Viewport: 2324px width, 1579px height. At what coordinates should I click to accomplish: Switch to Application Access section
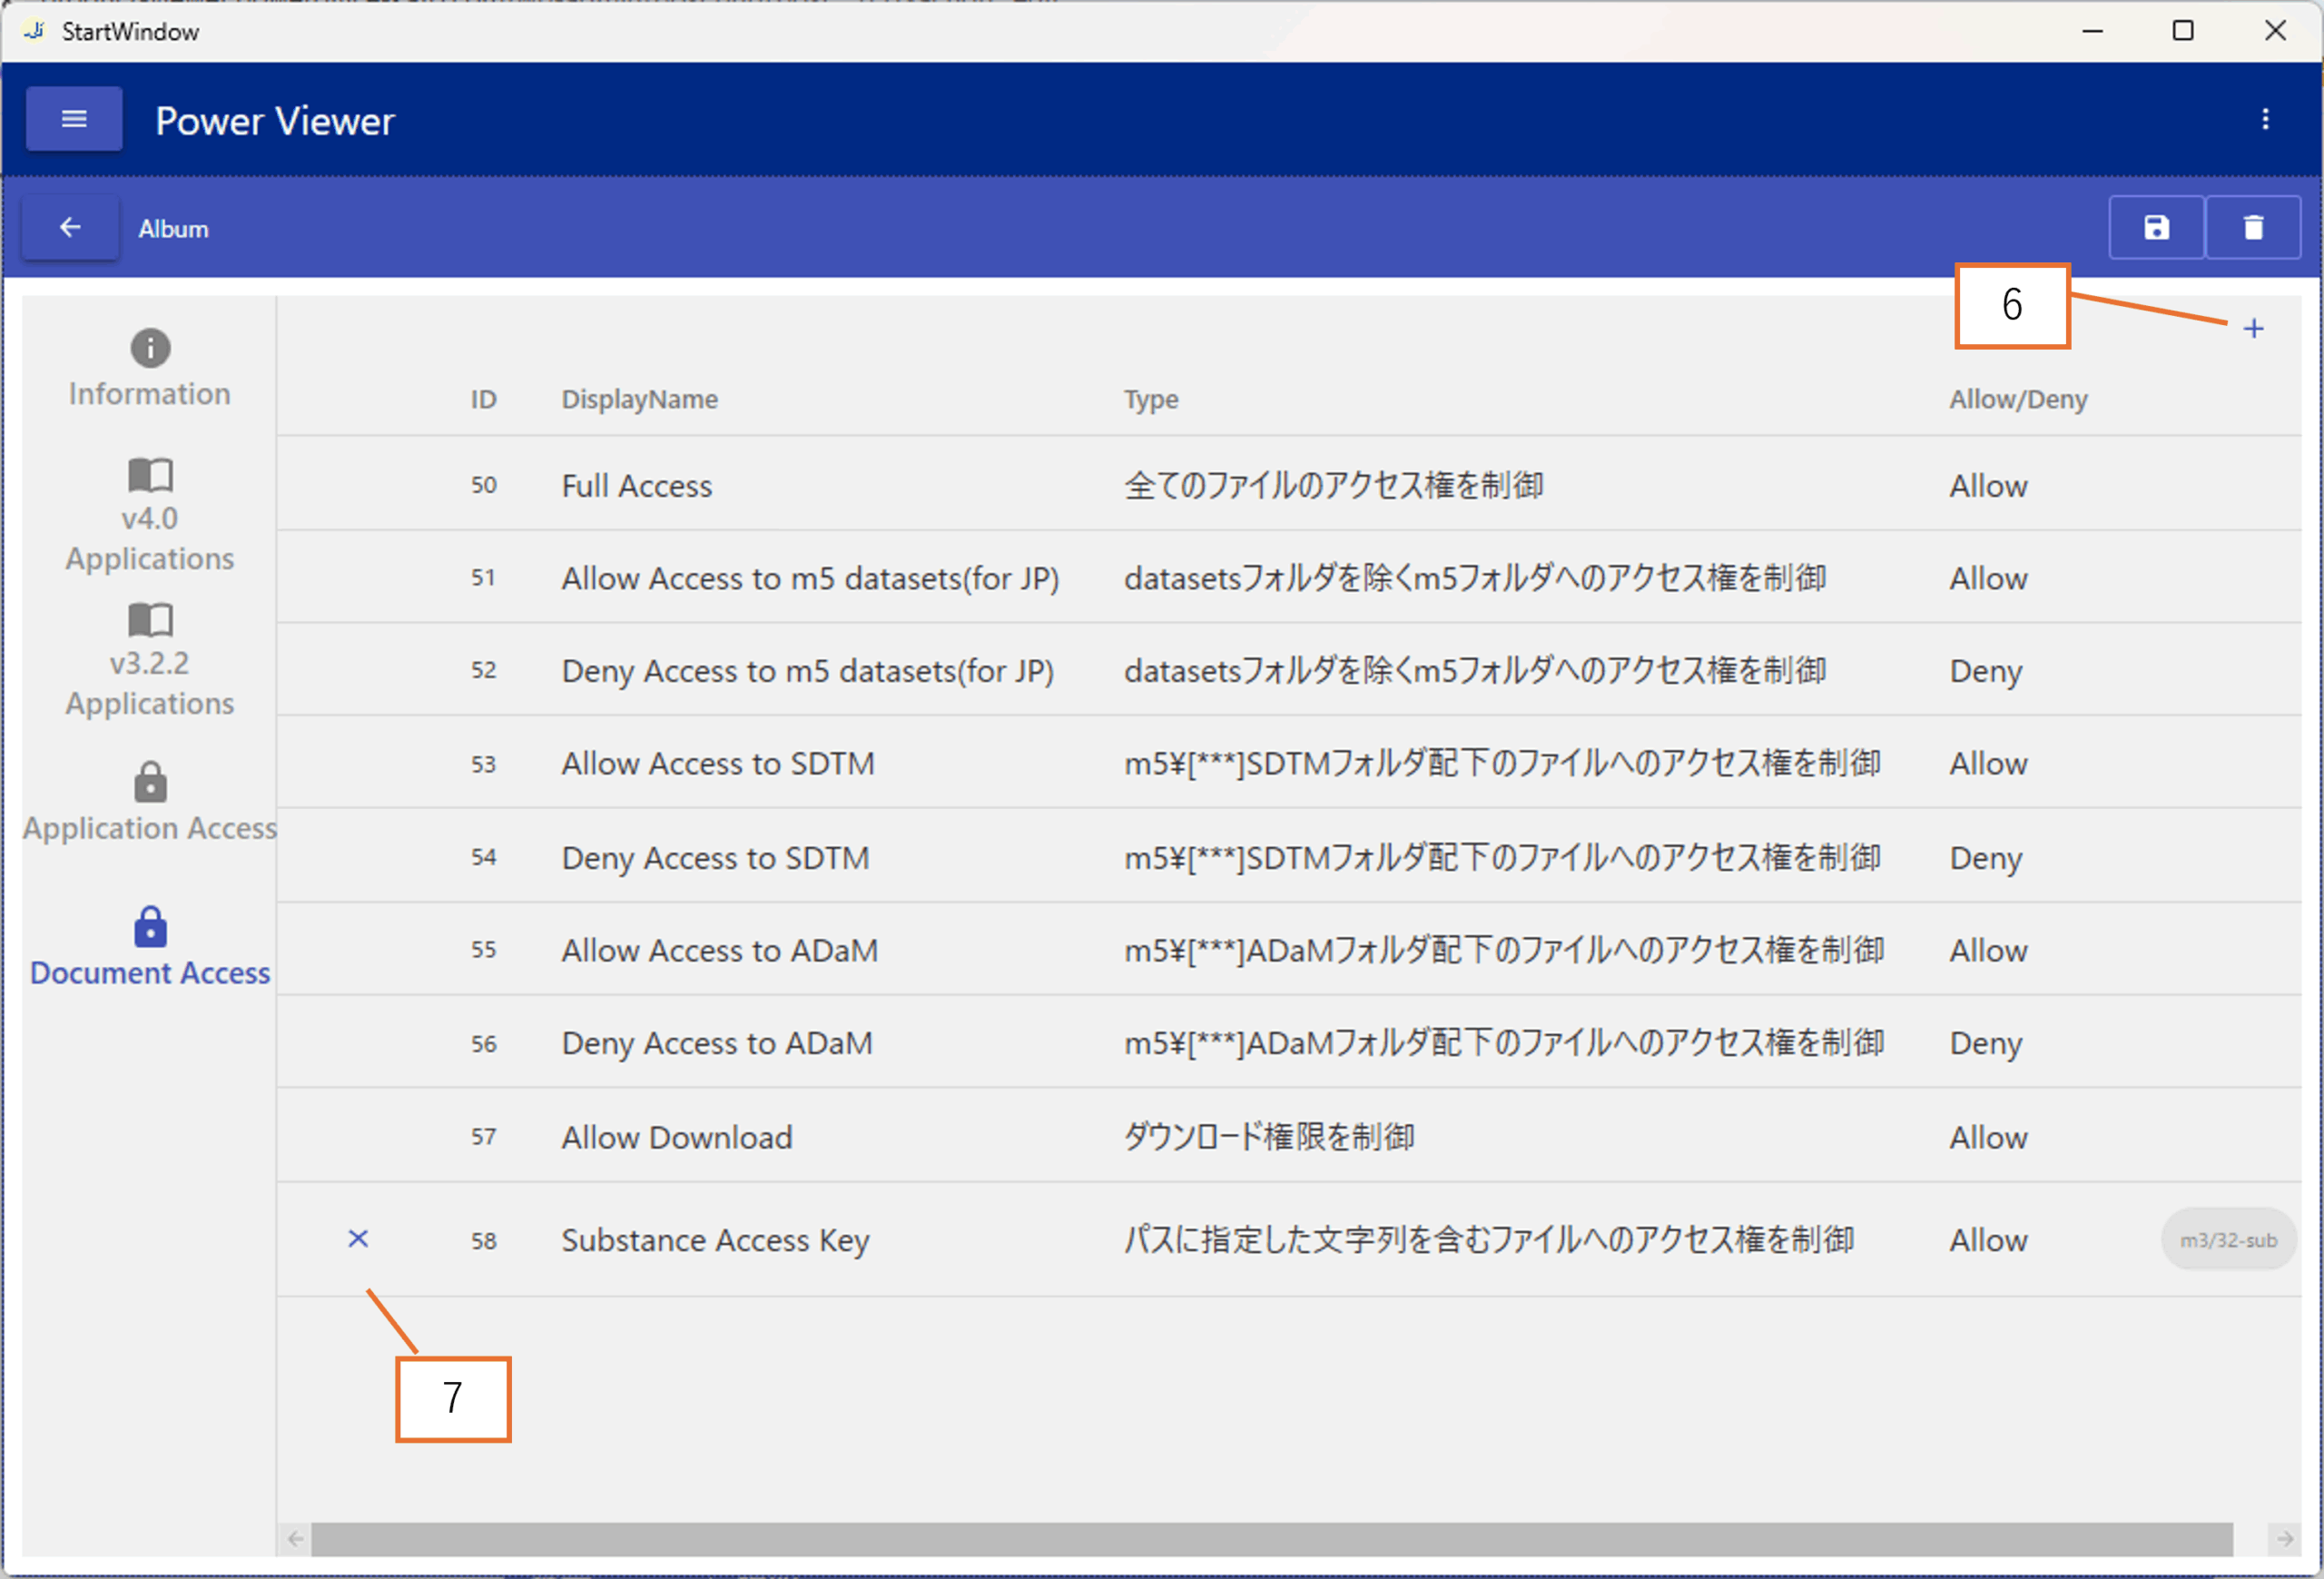150,802
